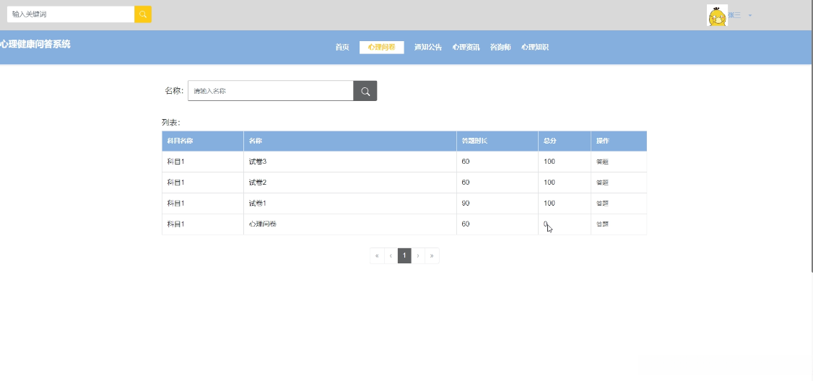Focus the 输入关键词 search field
The height and width of the screenshot is (381, 813).
pyautogui.click(x=71, y=14)
